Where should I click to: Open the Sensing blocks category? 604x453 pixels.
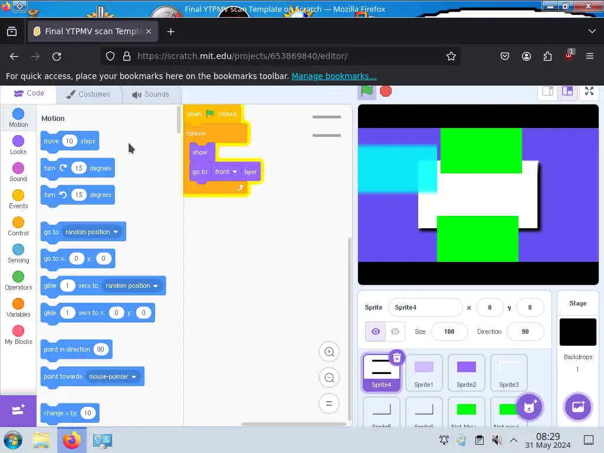click(x=18, y=254)
